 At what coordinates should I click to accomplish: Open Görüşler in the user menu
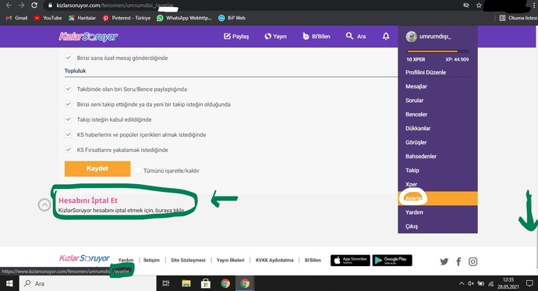pos(416,143)
